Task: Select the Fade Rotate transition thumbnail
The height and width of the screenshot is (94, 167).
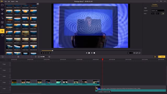Action: [9, 47]
